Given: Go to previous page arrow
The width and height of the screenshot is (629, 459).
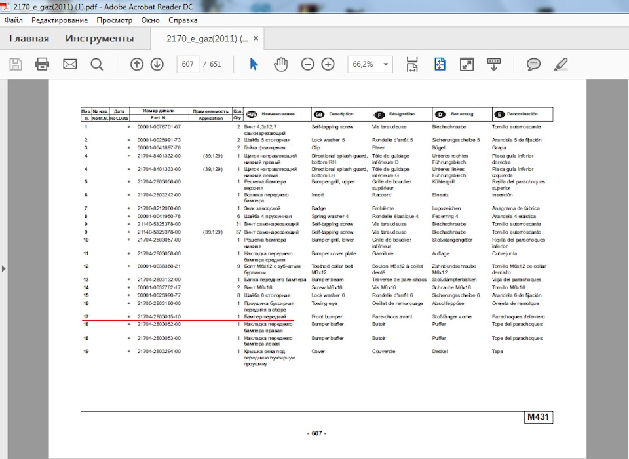Looking at the screenshot, I should (136, 64).
